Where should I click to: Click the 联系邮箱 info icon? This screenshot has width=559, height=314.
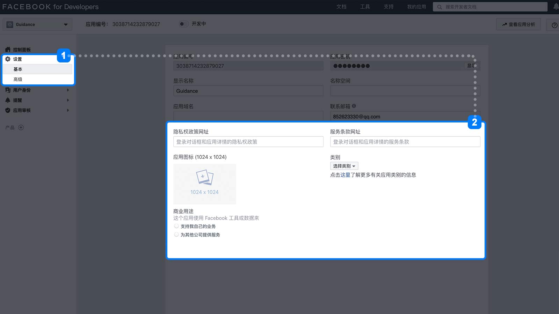354,106
